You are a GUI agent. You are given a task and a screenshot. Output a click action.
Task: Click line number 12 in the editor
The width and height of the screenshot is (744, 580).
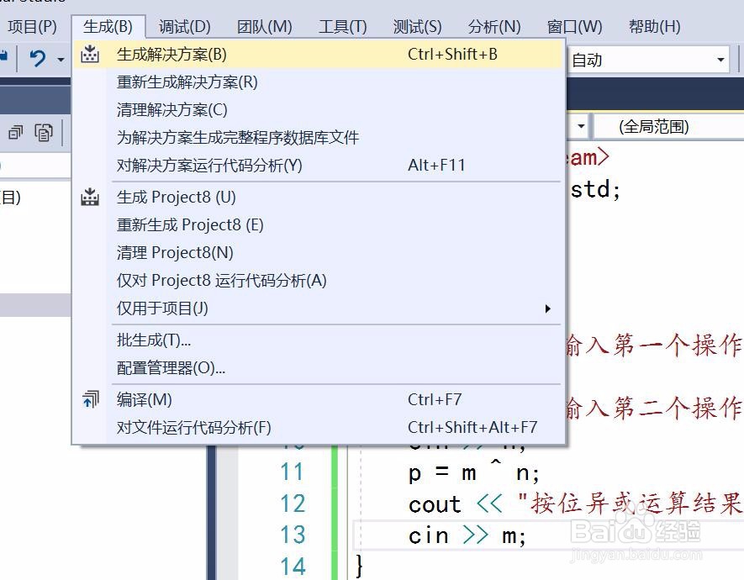[x=293, y=504]
